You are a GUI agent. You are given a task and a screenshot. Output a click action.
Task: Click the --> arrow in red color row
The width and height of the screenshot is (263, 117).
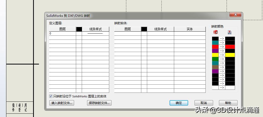point(222,47)
